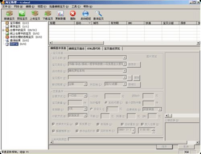Toggle the 自动重发 (auto relist) checkbox

tap(122, 124)
